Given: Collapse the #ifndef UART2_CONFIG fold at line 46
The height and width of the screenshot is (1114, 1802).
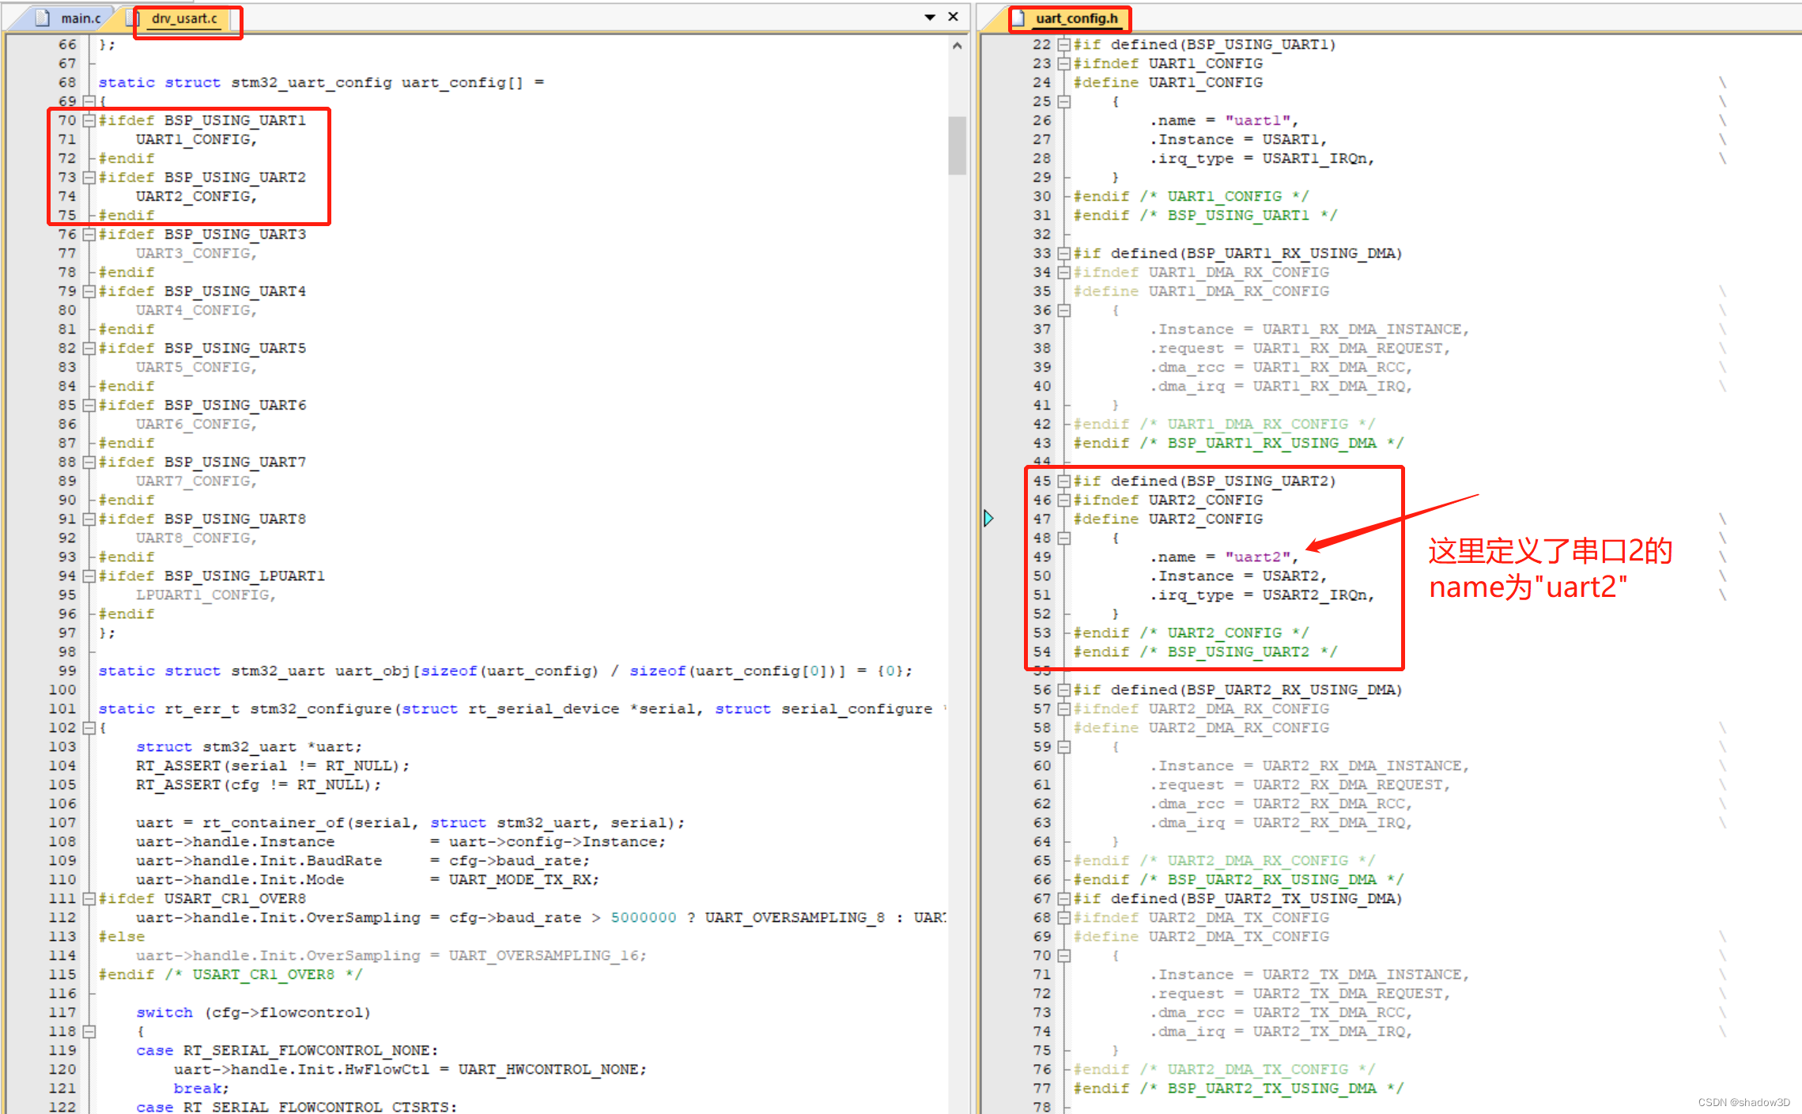Looking at the screenshot, I should click(1064, 500).
